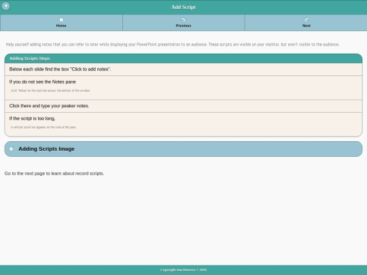The width and height of the screenshot is (367, 275).
Task: Click the Previous undo-arrow icon
Action: pos(183,20)
